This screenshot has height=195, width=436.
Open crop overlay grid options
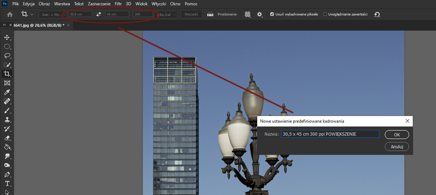(248, 14)
